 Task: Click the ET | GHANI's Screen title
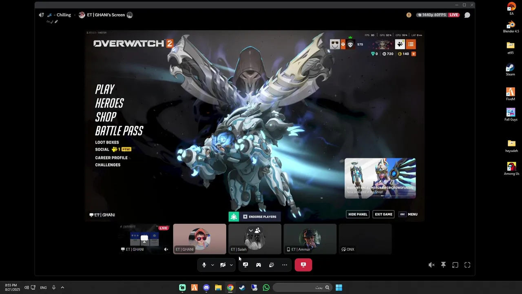pyautogui.click(x=106, y=15)
